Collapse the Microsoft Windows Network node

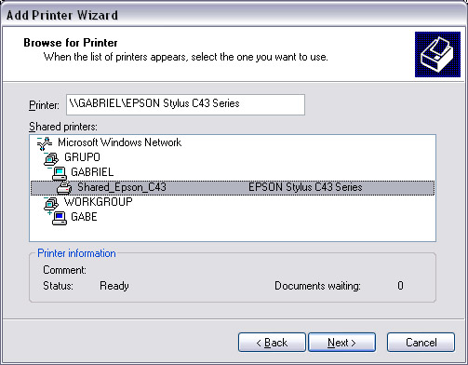pos(39,139)
